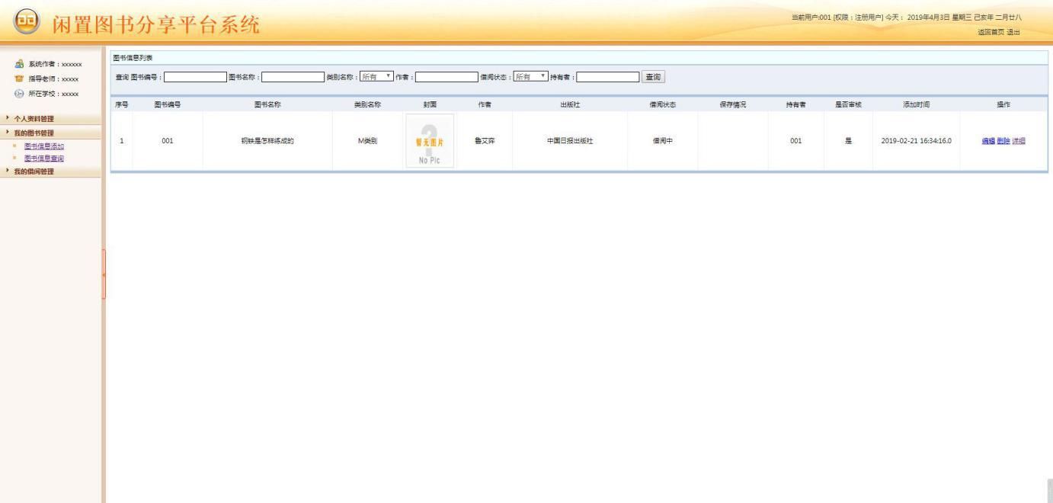This screenshot has height=503, width=1053.
Task: Click 返回首页 in the header
Action: pos(990,31)
